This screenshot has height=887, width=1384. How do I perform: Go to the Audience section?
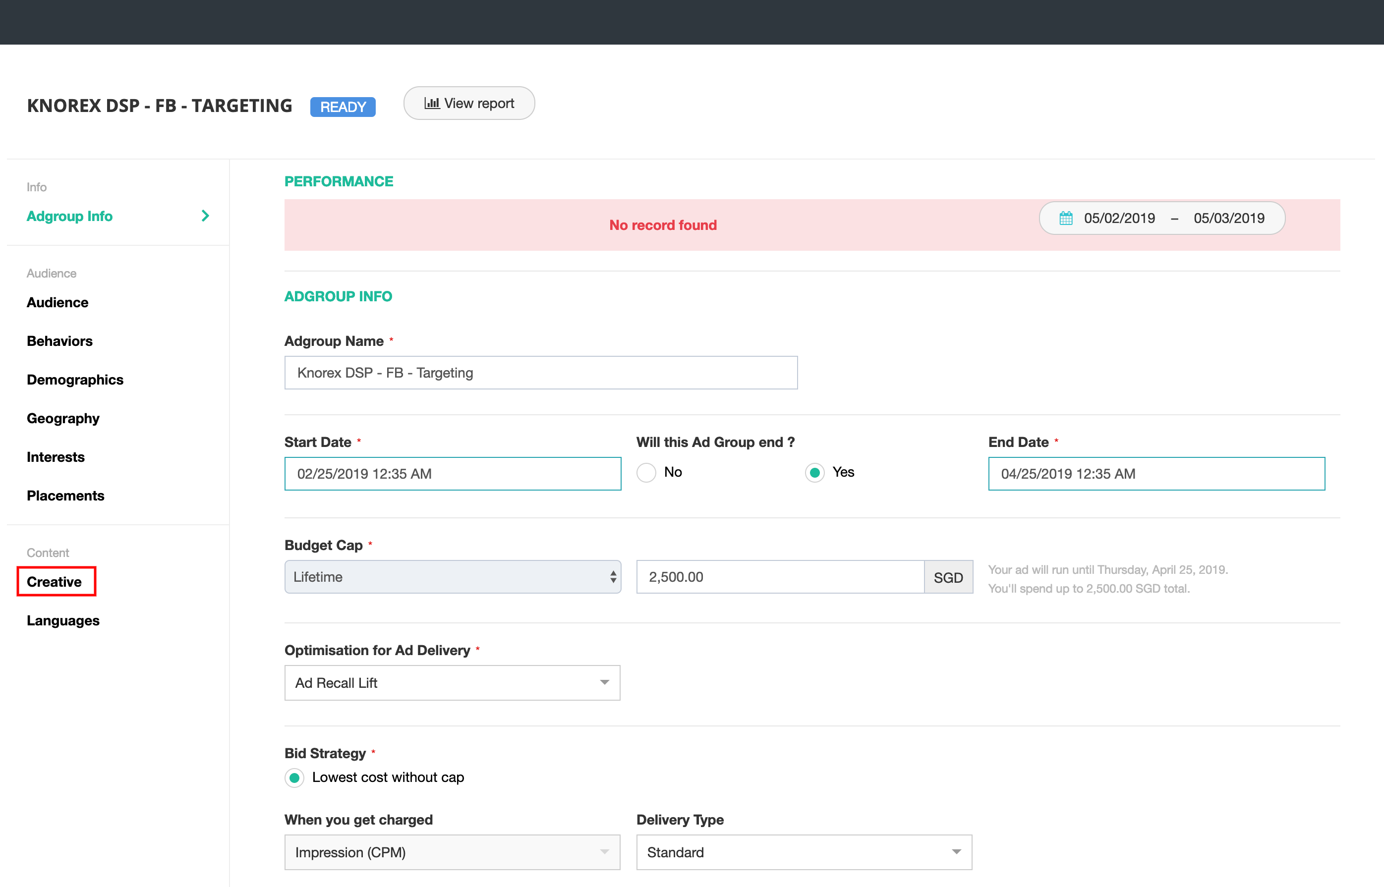(58, 302)
